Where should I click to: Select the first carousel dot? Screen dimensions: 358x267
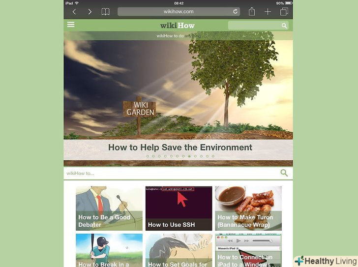click(148, 156)
